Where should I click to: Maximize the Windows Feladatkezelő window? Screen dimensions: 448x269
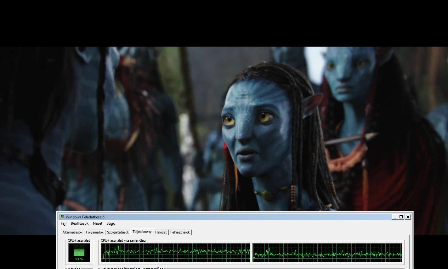[x=401, y=217]
